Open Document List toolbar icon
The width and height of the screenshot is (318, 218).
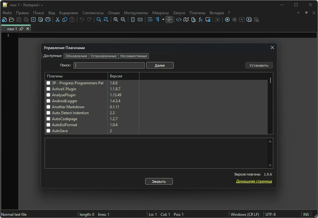tap(193, 20)
